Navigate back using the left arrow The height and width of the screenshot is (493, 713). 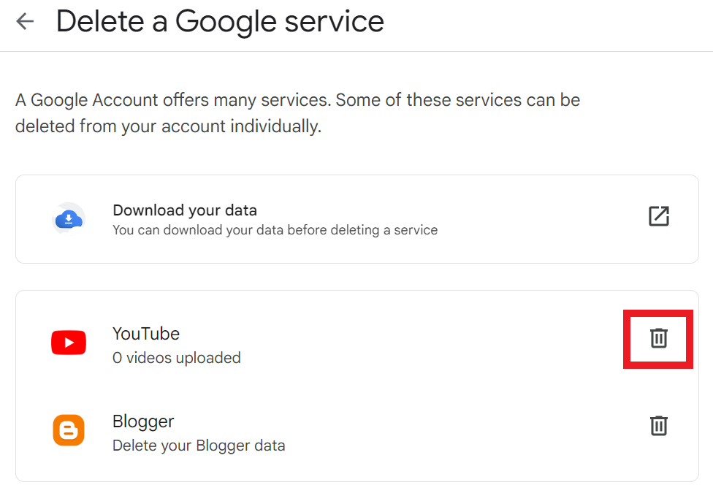(x=25, y=21)
